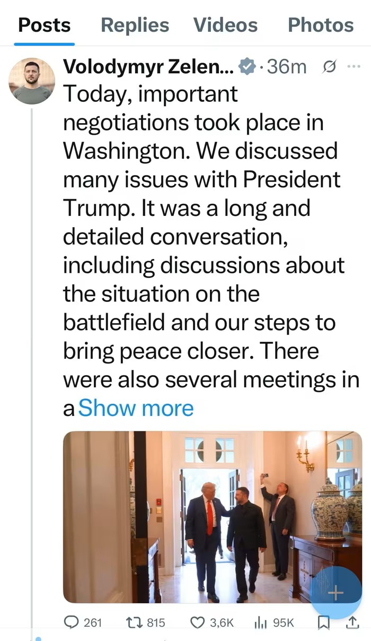Bookmark this post

(323, 623)
